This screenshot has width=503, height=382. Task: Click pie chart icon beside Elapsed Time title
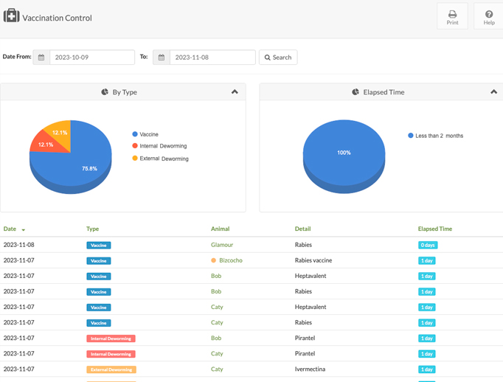pyautogui.click(x=355, y=92)
